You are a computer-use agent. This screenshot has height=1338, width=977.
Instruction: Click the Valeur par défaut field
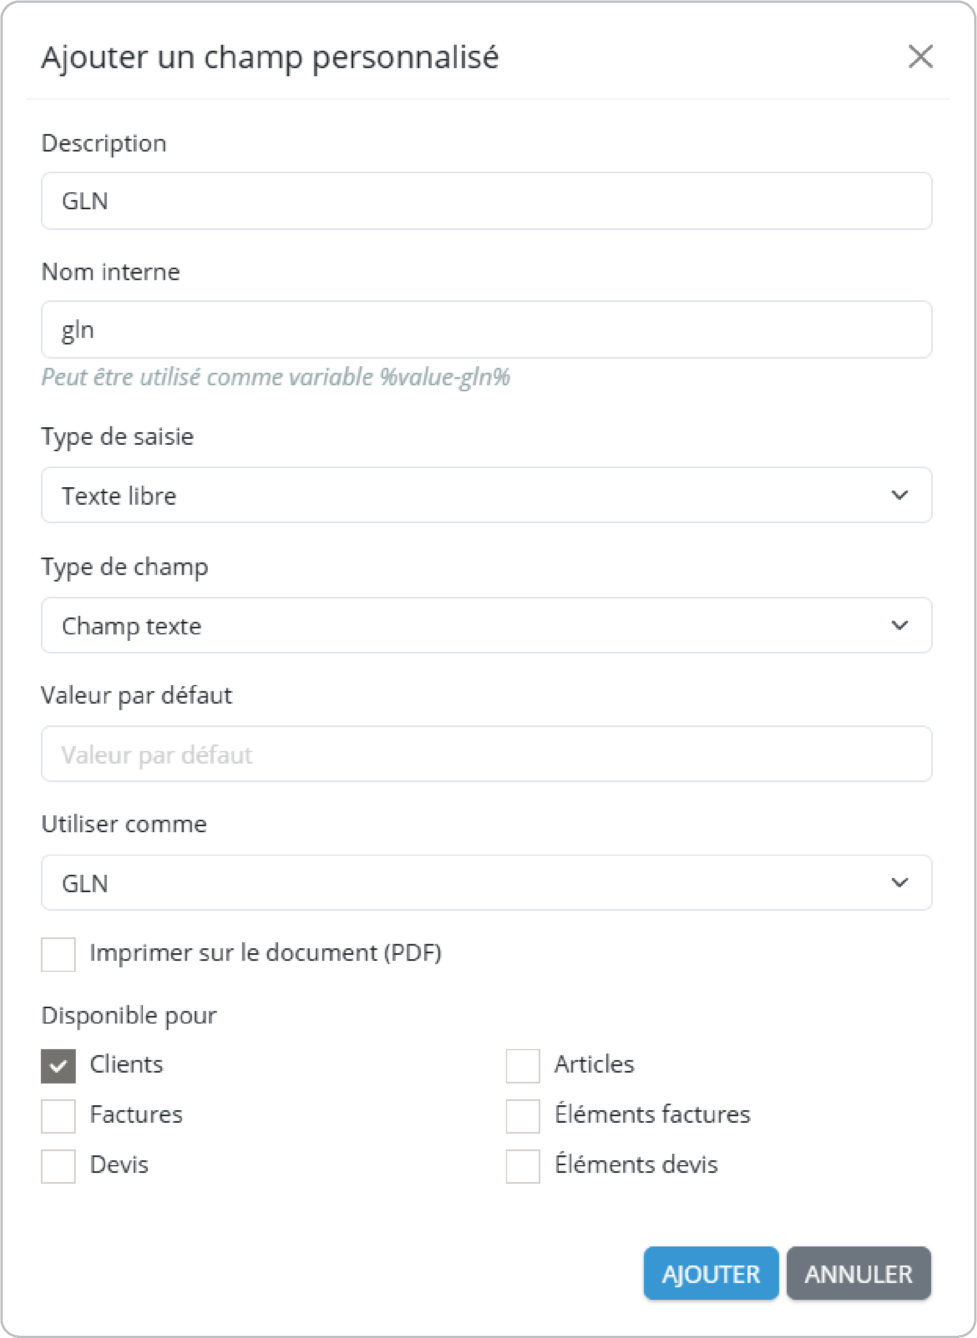pyautogui.click(x=486, y=754)
